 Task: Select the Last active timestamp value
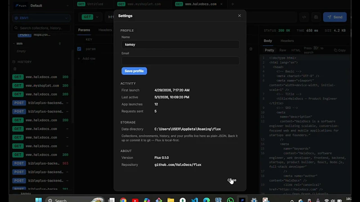coord(172,97)
